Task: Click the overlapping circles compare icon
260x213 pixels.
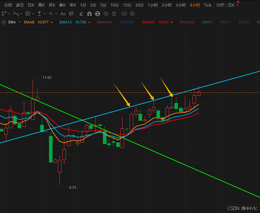Action: point(124,14)
